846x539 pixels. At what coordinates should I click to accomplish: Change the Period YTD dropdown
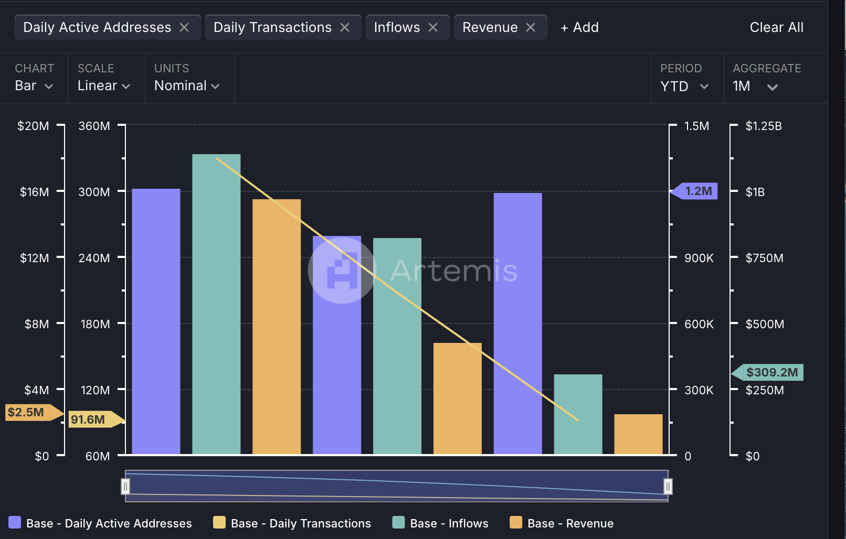tap(684, 87)
